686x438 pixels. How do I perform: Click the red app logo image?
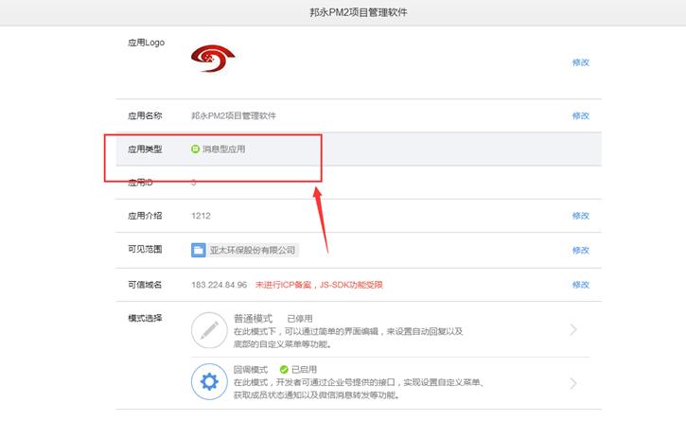pyautogui.click(x=212, y=60)
